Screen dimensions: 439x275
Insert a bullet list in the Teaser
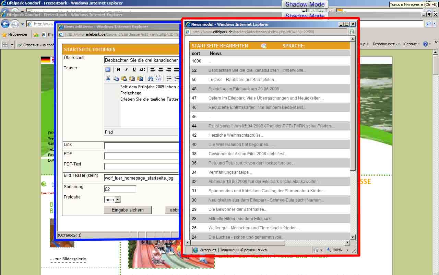169,78
